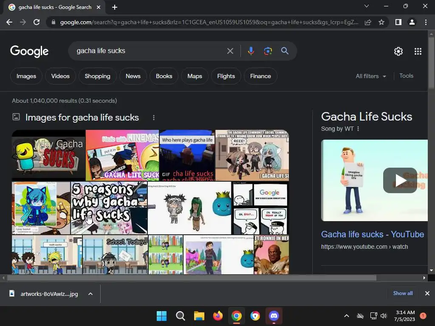Switch to Books results

coord(164,76)
